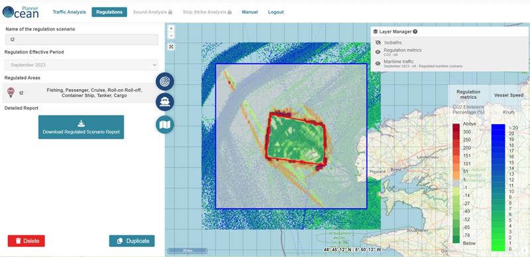This screenshot has width=530, height=257.
Task: Download Regulated Scenario Report
Action: point(81,127)
